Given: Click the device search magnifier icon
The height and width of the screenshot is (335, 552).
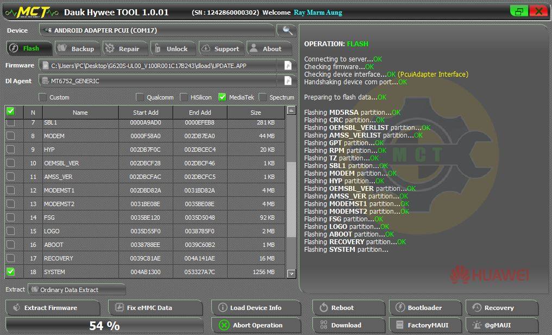Looking at the screenshot, I should click(287, 30).
